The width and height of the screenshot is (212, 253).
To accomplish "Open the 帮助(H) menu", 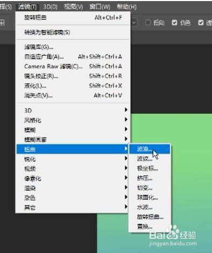I will (x=126, y=7).
